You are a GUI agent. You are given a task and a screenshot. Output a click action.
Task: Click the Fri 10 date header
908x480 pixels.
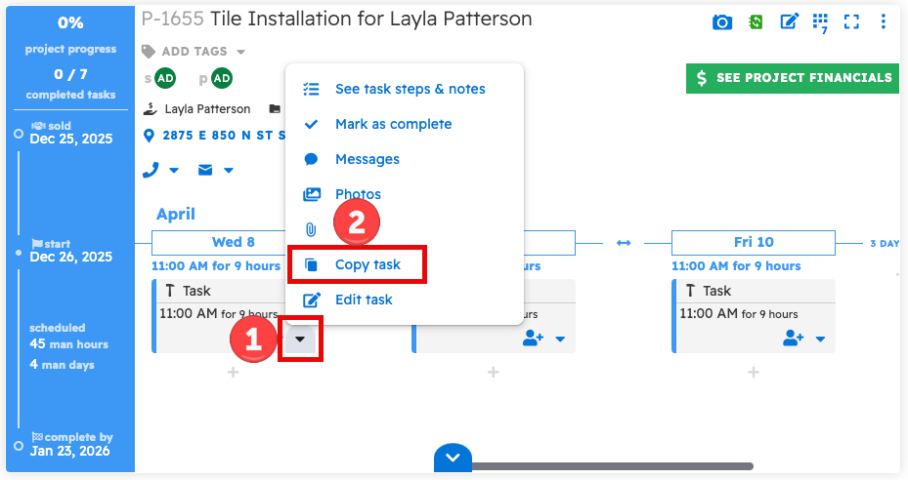(753, 243)
